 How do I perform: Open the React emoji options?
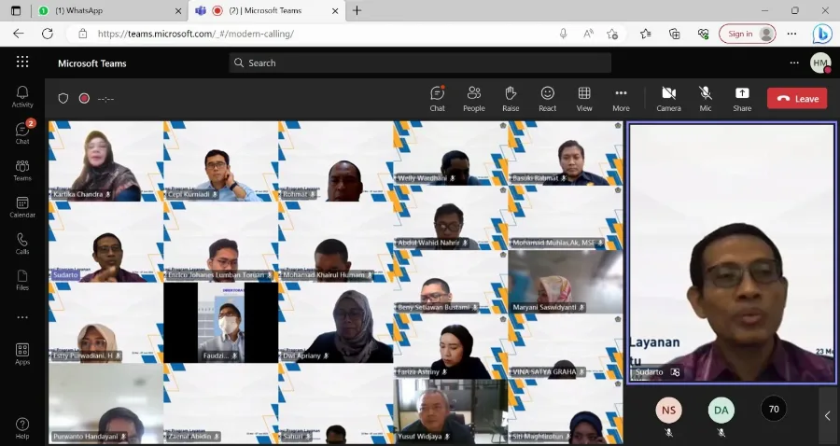[x=548, y=99]
